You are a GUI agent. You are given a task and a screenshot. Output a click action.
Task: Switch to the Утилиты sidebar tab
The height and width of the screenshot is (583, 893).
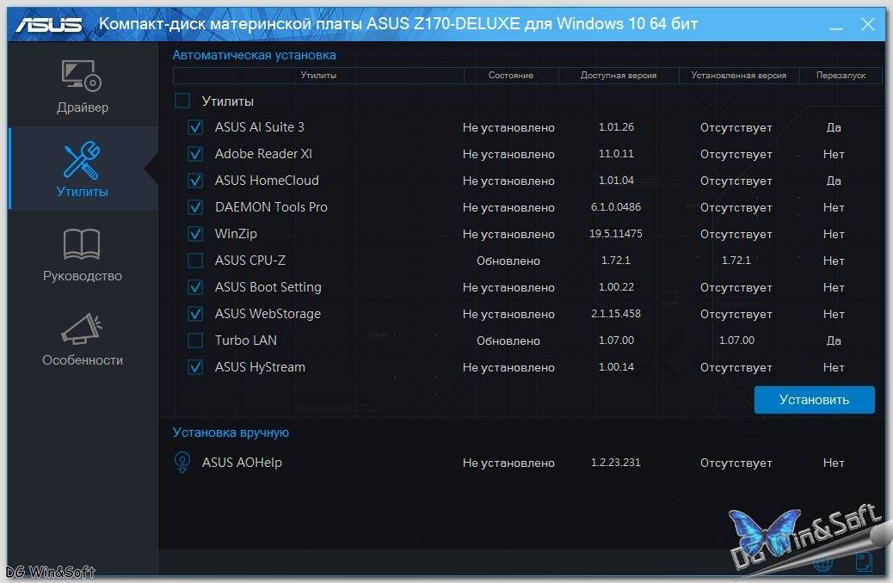[x=83, y=169]
